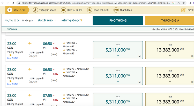Bookmark this page with the star icon

183,3
